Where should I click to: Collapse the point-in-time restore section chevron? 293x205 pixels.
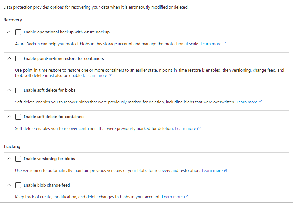pos(9,59)
